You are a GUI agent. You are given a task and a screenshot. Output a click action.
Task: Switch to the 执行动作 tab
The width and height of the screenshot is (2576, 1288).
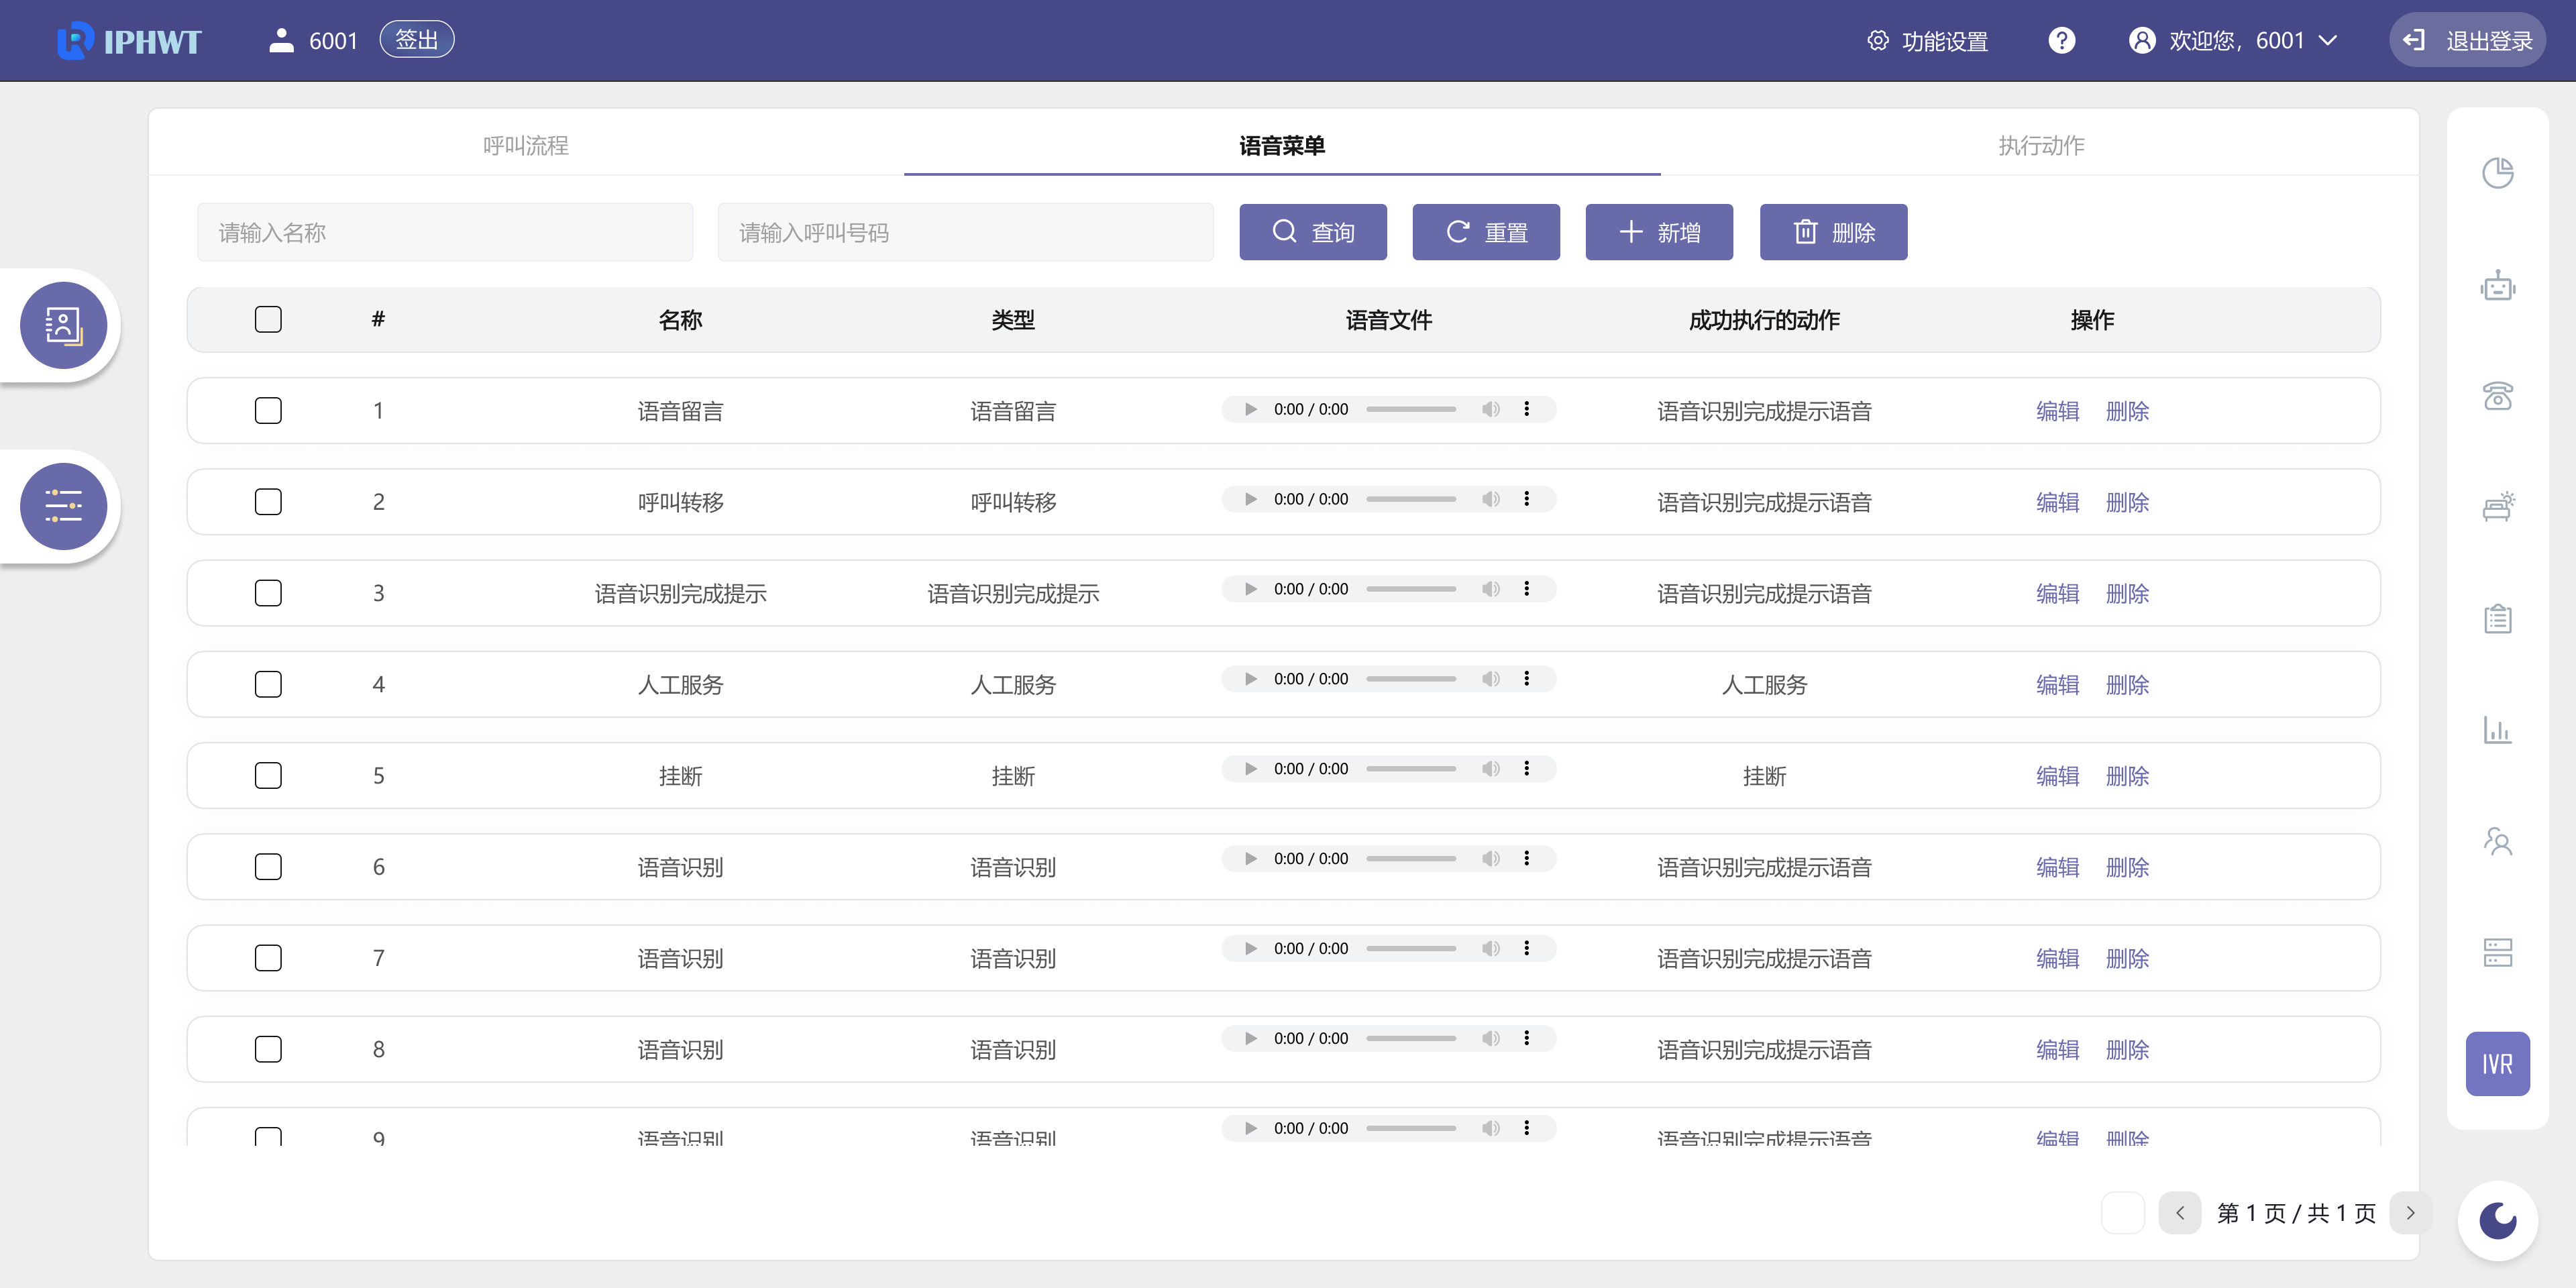[x=2041, y=145]
